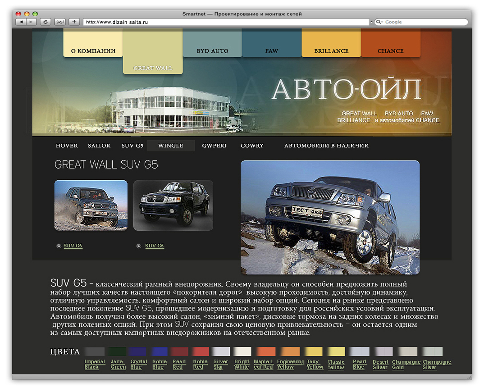The image size is (484, 388).
Task: Pick the Champagne Gold color swatch
Action: [x=407, y=351]
